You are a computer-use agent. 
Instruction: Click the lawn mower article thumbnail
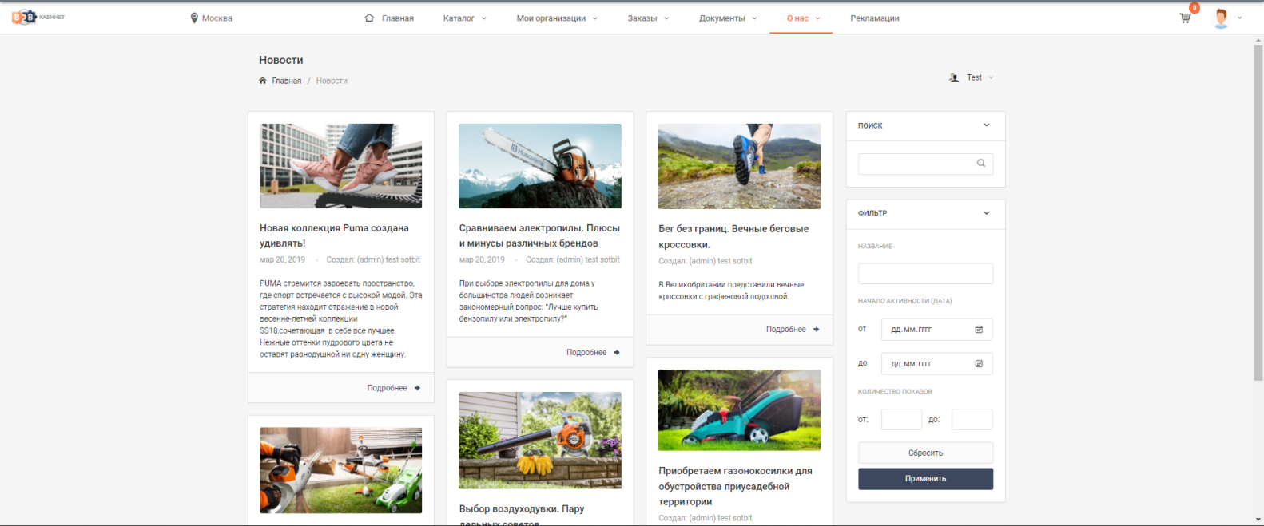pos(739,410)
